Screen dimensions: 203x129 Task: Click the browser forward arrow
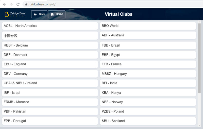[x=11, y=4]
